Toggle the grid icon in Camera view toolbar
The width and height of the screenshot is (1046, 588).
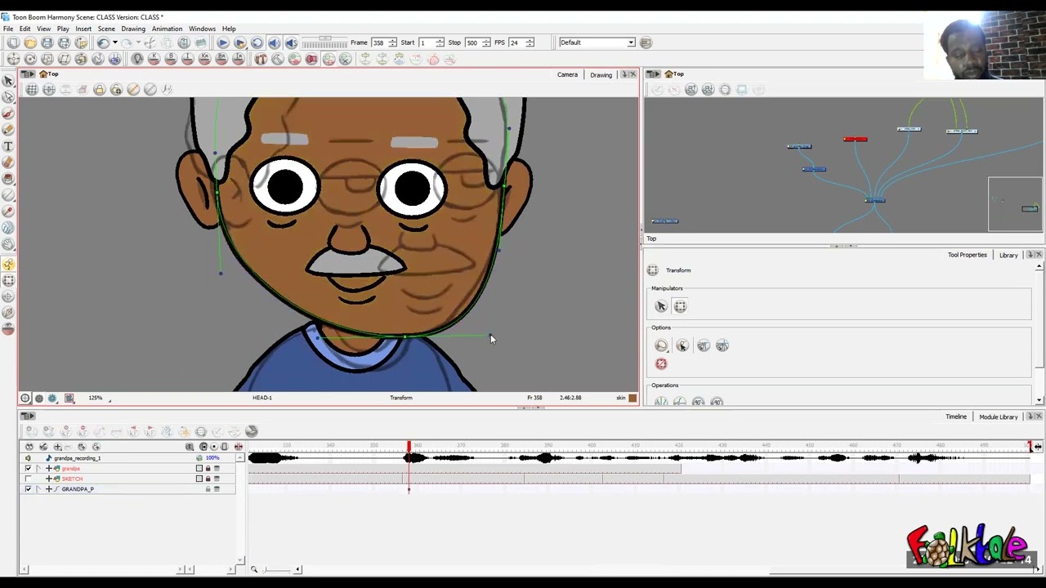pyautogui.click(x=32, y=90)
